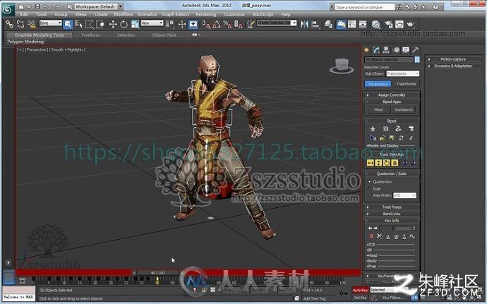Image resolution: width=487 pixels, height=304 pixels.
Task: Click Edit Named Selection Sets icon
Action: (x=251, y=24)
